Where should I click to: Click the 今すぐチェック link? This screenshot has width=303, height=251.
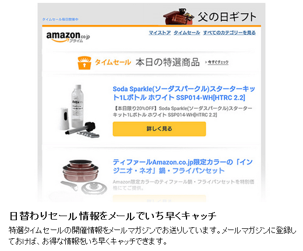pyautogui.click(x=218, y=62)
